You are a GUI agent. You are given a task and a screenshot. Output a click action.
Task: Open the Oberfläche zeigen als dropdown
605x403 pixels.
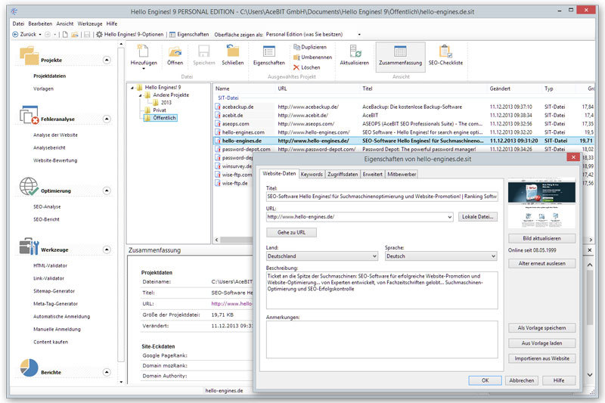(359, 34)
